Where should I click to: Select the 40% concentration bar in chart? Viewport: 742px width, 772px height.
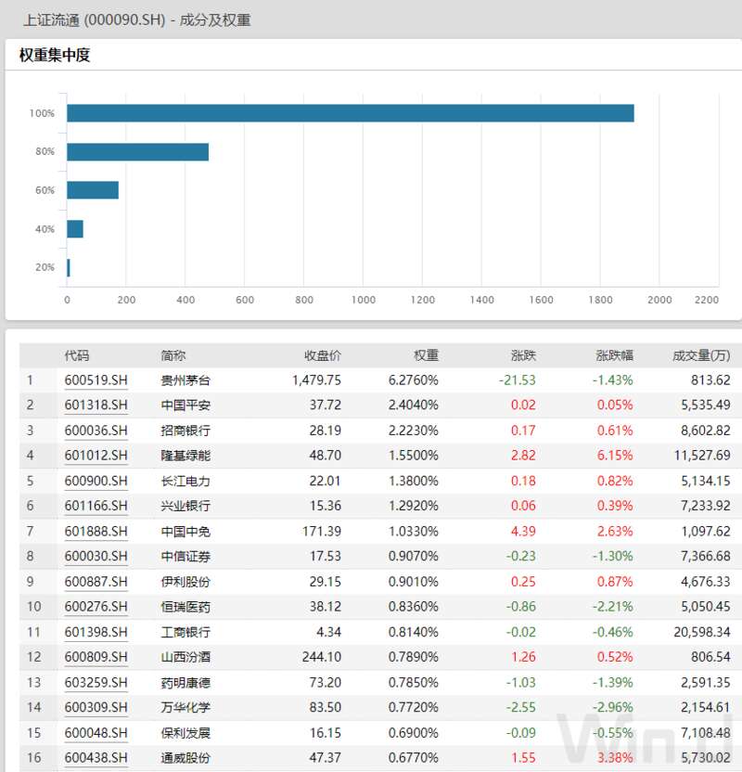click(x=75, y=229)
